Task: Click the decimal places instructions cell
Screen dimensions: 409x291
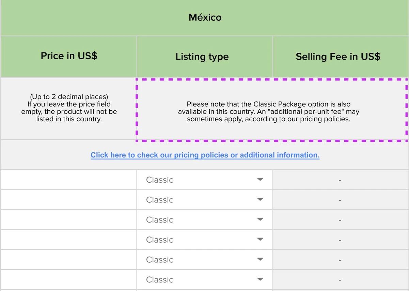Action: click(69, 108)
